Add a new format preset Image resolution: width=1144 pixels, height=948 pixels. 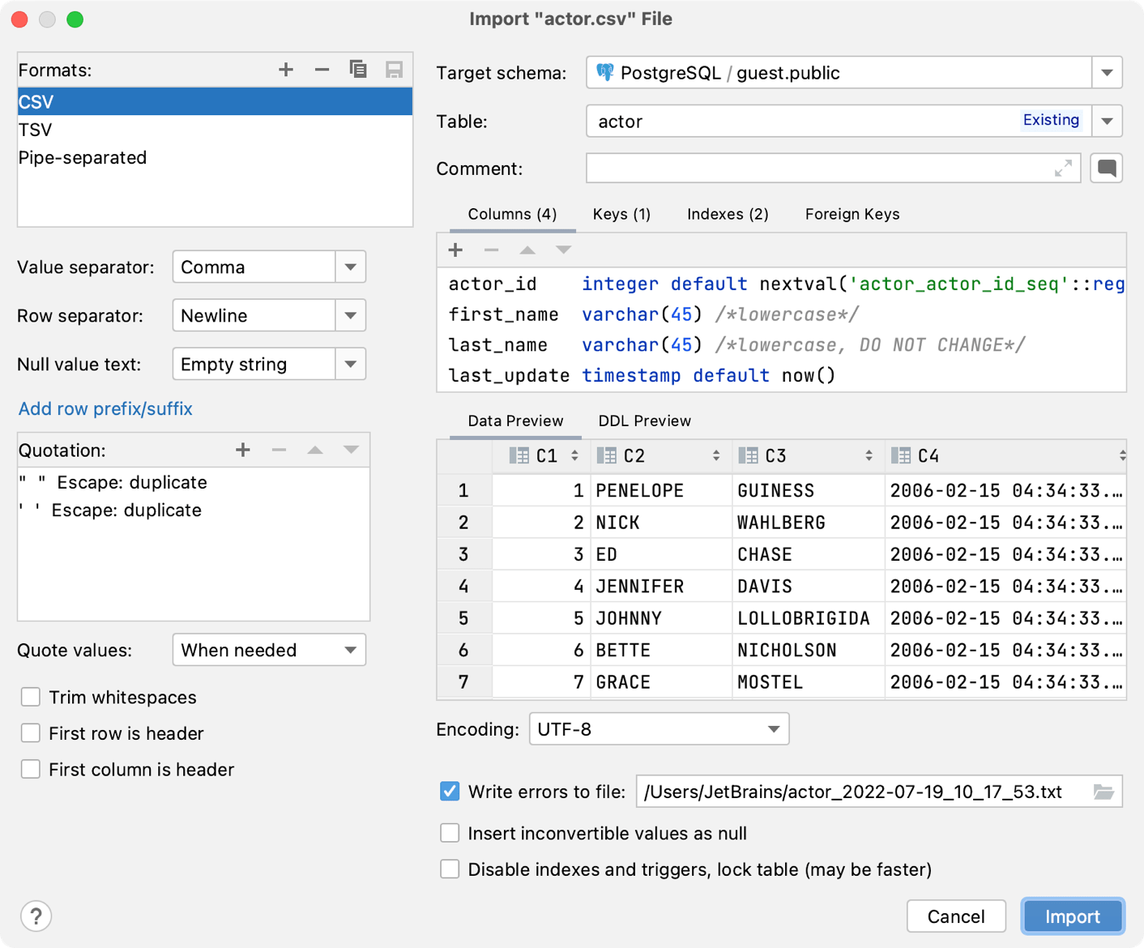(x=285, y=70)
